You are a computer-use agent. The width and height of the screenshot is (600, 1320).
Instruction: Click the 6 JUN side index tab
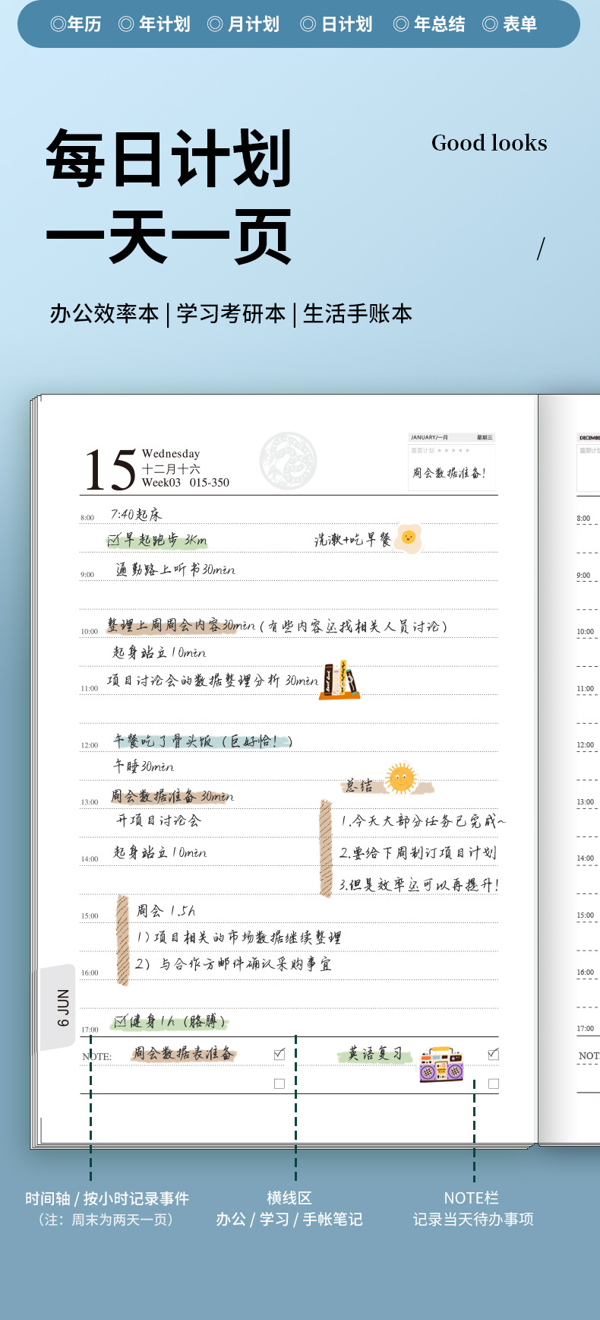click(58, 1007)
